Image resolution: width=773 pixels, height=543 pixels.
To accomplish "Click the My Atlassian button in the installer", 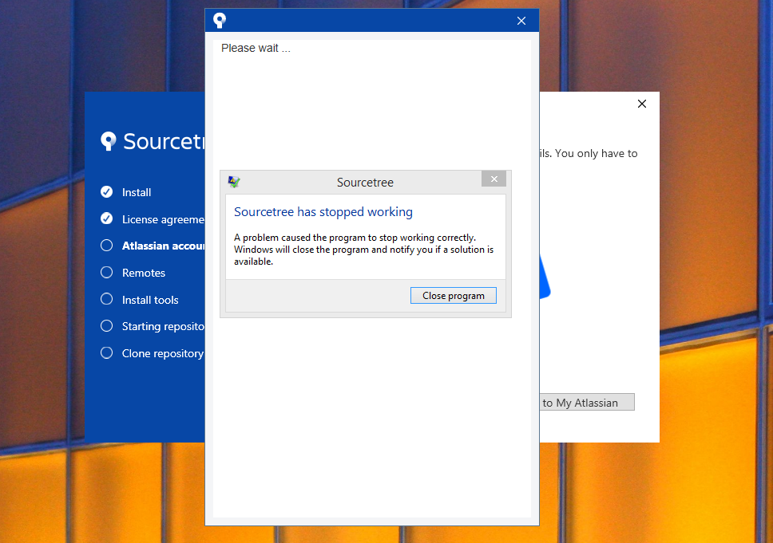I will tap(587, 402).
